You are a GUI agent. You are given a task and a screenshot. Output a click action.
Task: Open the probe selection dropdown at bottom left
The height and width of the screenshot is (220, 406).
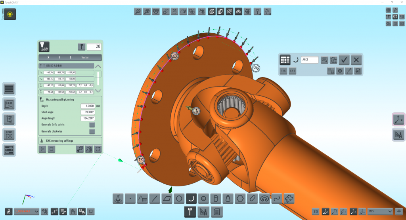click(x=27, y=211)
